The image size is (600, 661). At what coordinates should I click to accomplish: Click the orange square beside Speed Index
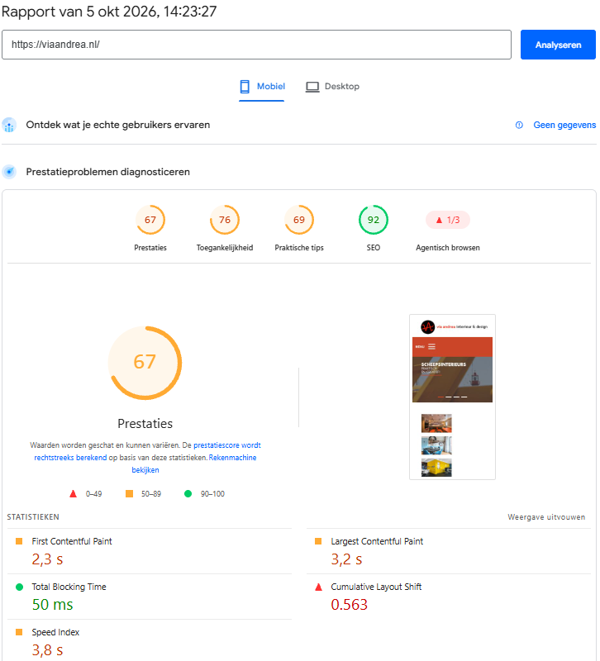(19, 632)
